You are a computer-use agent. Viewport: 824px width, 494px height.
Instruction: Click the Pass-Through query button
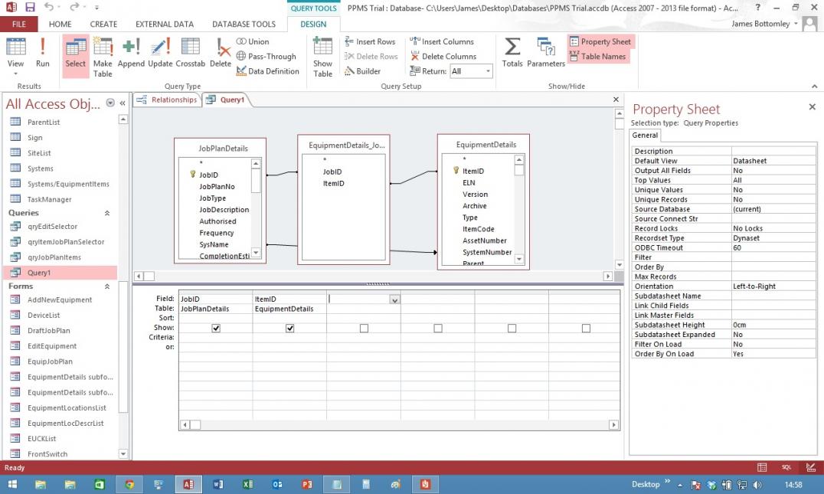(266, 56)
